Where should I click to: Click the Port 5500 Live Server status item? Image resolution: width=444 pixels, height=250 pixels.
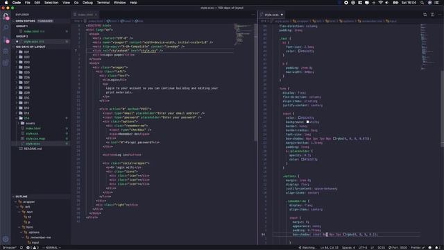pos(398,248)
